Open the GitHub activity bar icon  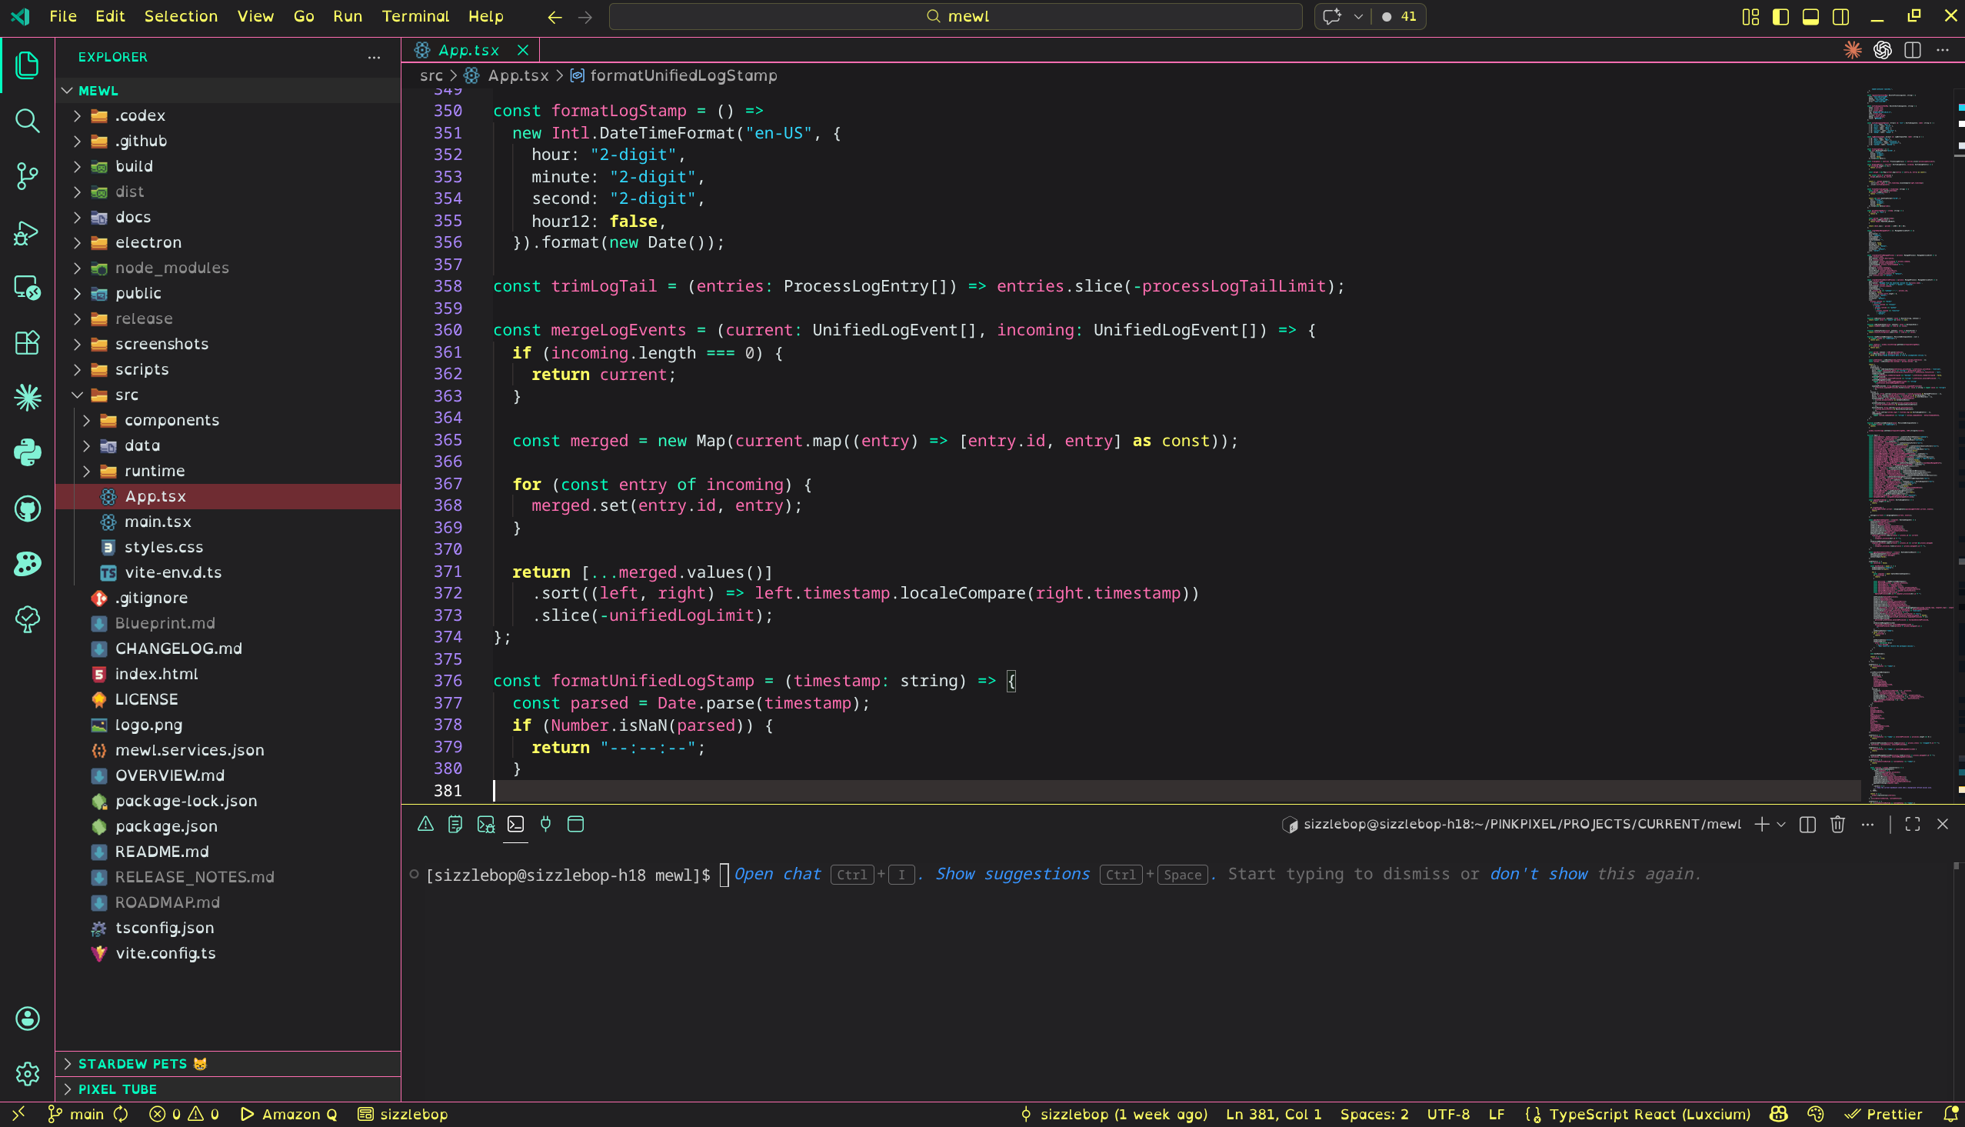click(27, 508)
